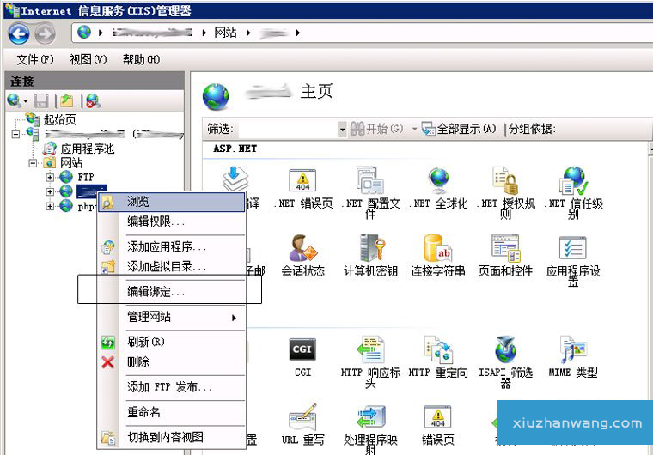Open the .NET 授权规则 lock icon
The width and height of the screenshot is (653, 455).
click(505, 180)
